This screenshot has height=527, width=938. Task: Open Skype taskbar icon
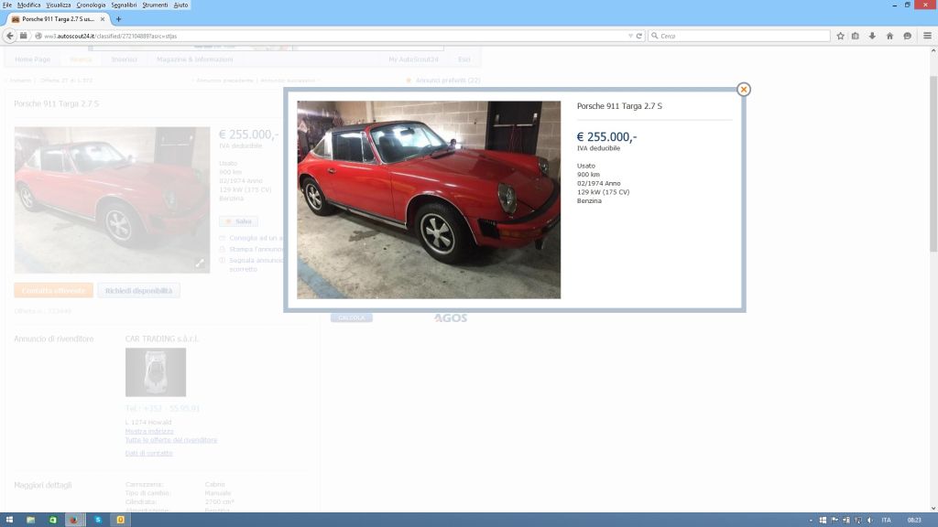pos(97,520)
